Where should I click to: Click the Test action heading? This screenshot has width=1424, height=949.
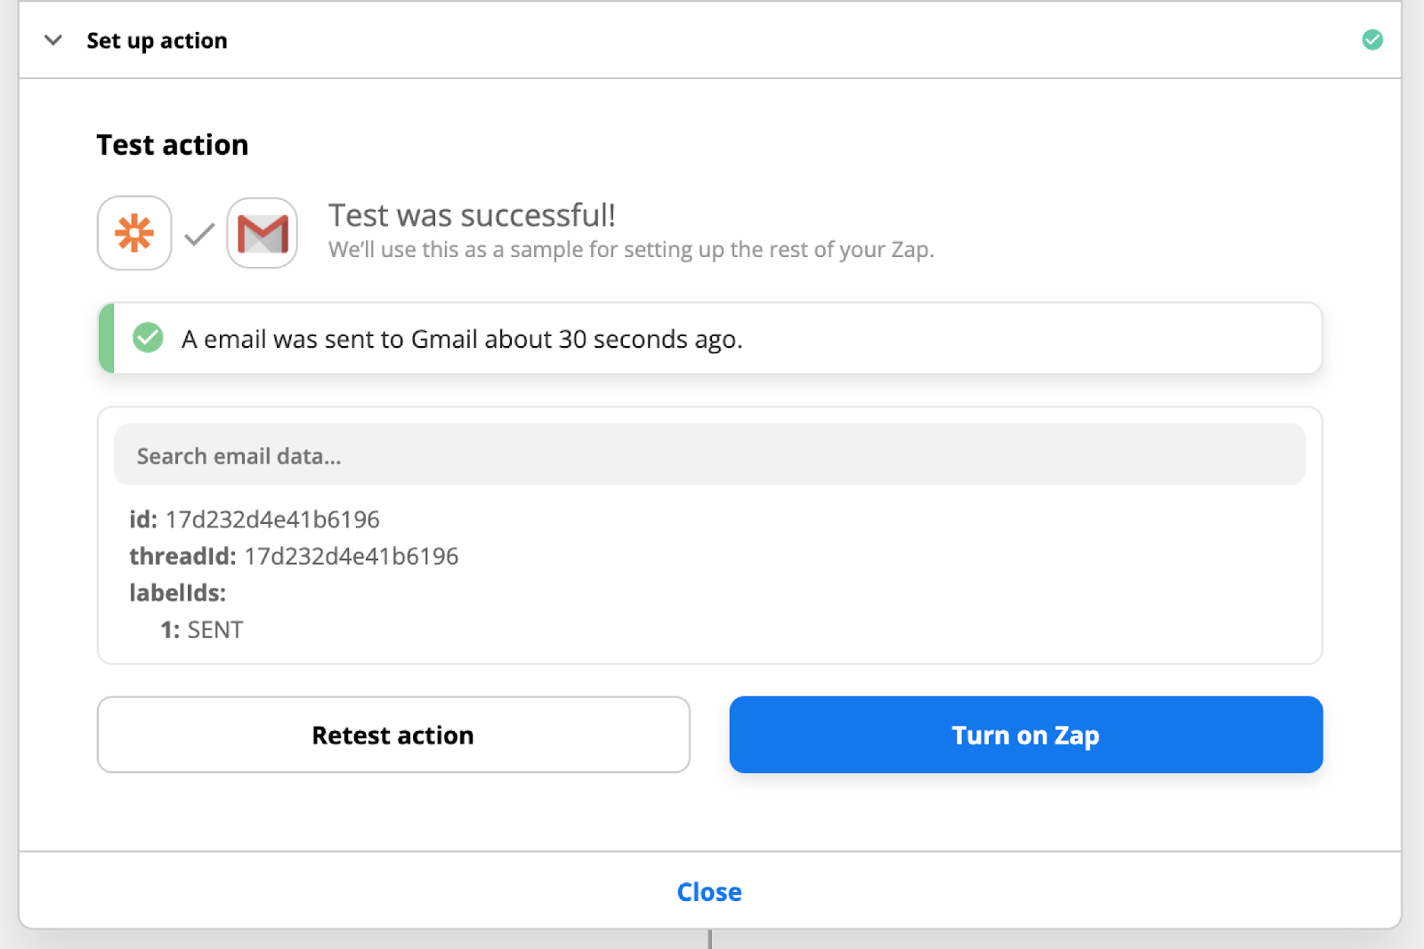tap(172, 144)
